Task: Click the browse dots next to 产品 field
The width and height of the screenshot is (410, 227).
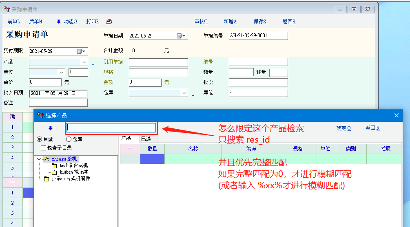Action: pyautogui.click(x=93, y=63)
